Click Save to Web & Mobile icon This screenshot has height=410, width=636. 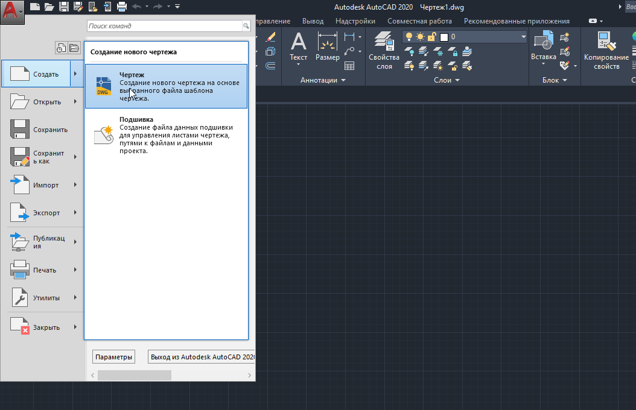(107, 7)
